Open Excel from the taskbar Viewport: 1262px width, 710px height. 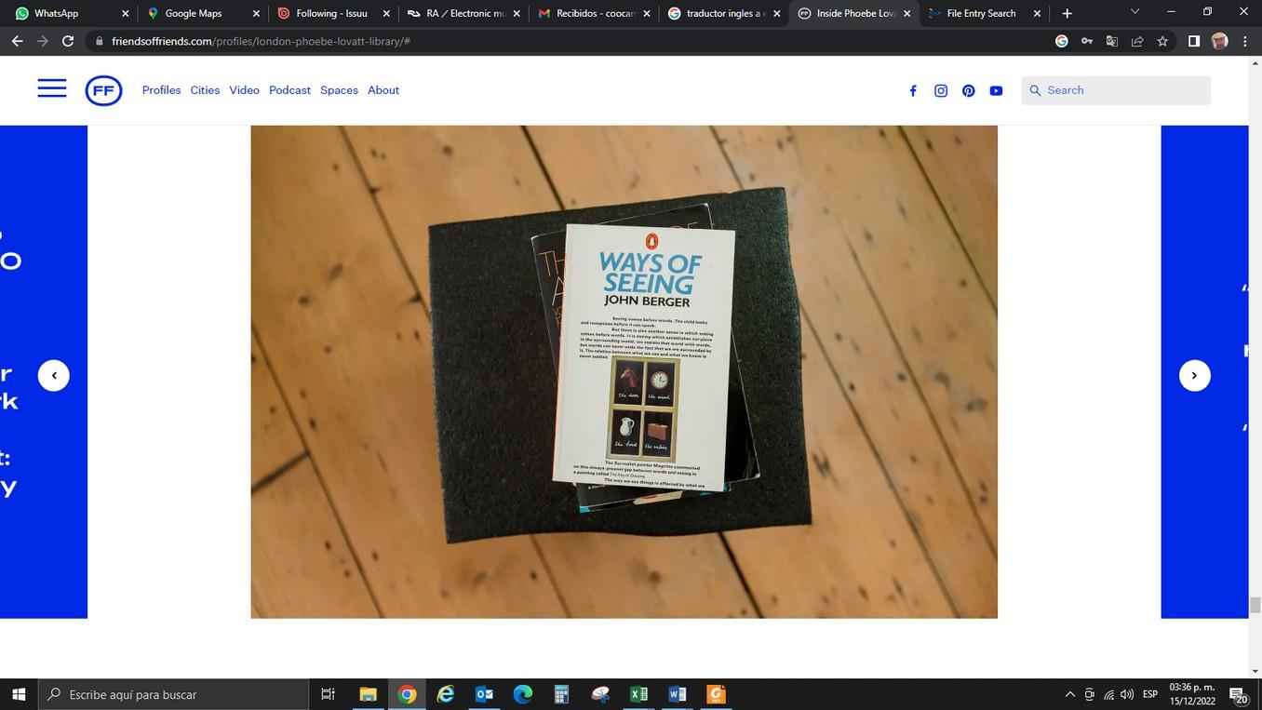pyautogui.click(x=638, y=694)
